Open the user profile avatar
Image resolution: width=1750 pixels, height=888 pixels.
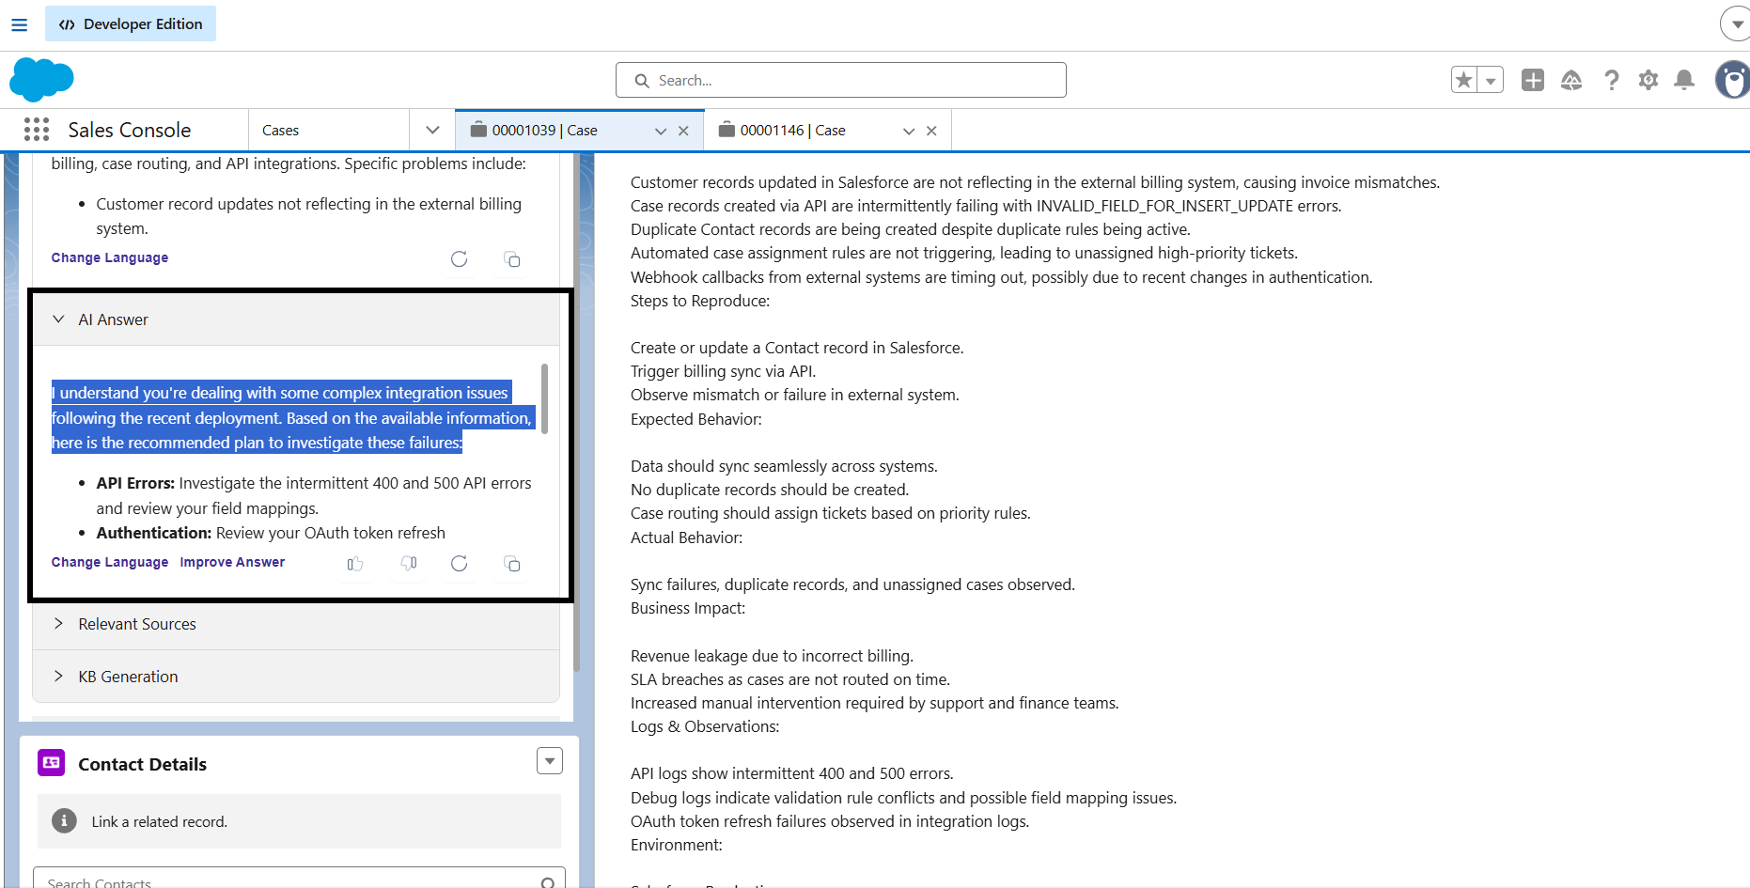tap(1733, 80)
